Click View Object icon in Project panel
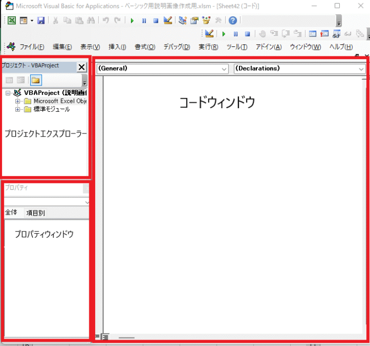 pyautogui.click(x=21, y=81)
